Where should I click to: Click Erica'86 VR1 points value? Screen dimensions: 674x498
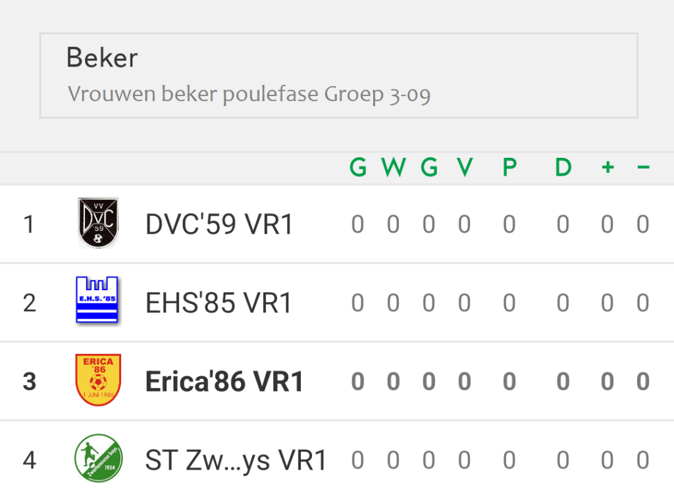tap(509, 382)
